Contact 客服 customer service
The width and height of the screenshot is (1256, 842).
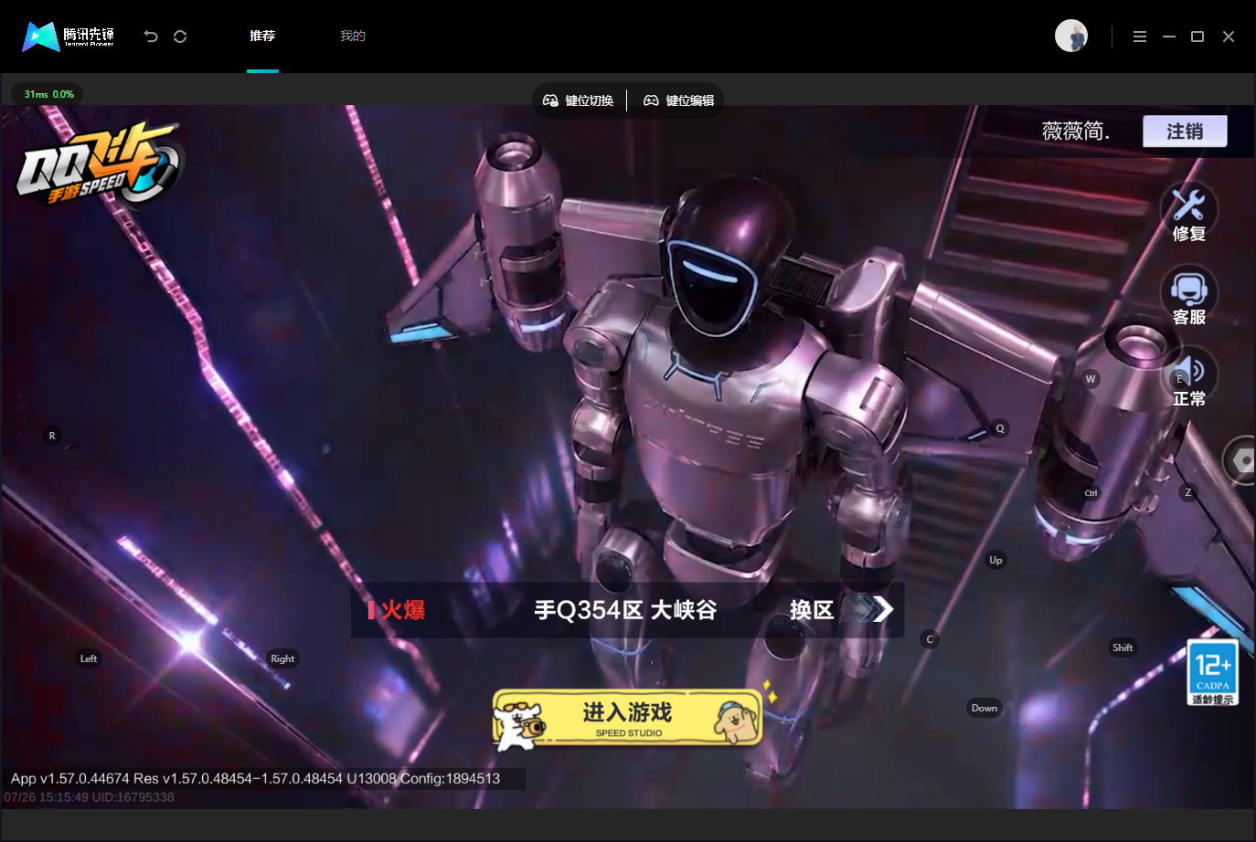pyautogui.click(x=1188, y=297)
